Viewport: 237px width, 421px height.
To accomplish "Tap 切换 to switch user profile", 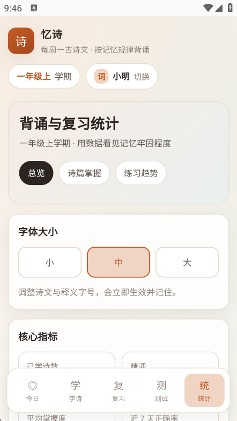I will [142, 77].
